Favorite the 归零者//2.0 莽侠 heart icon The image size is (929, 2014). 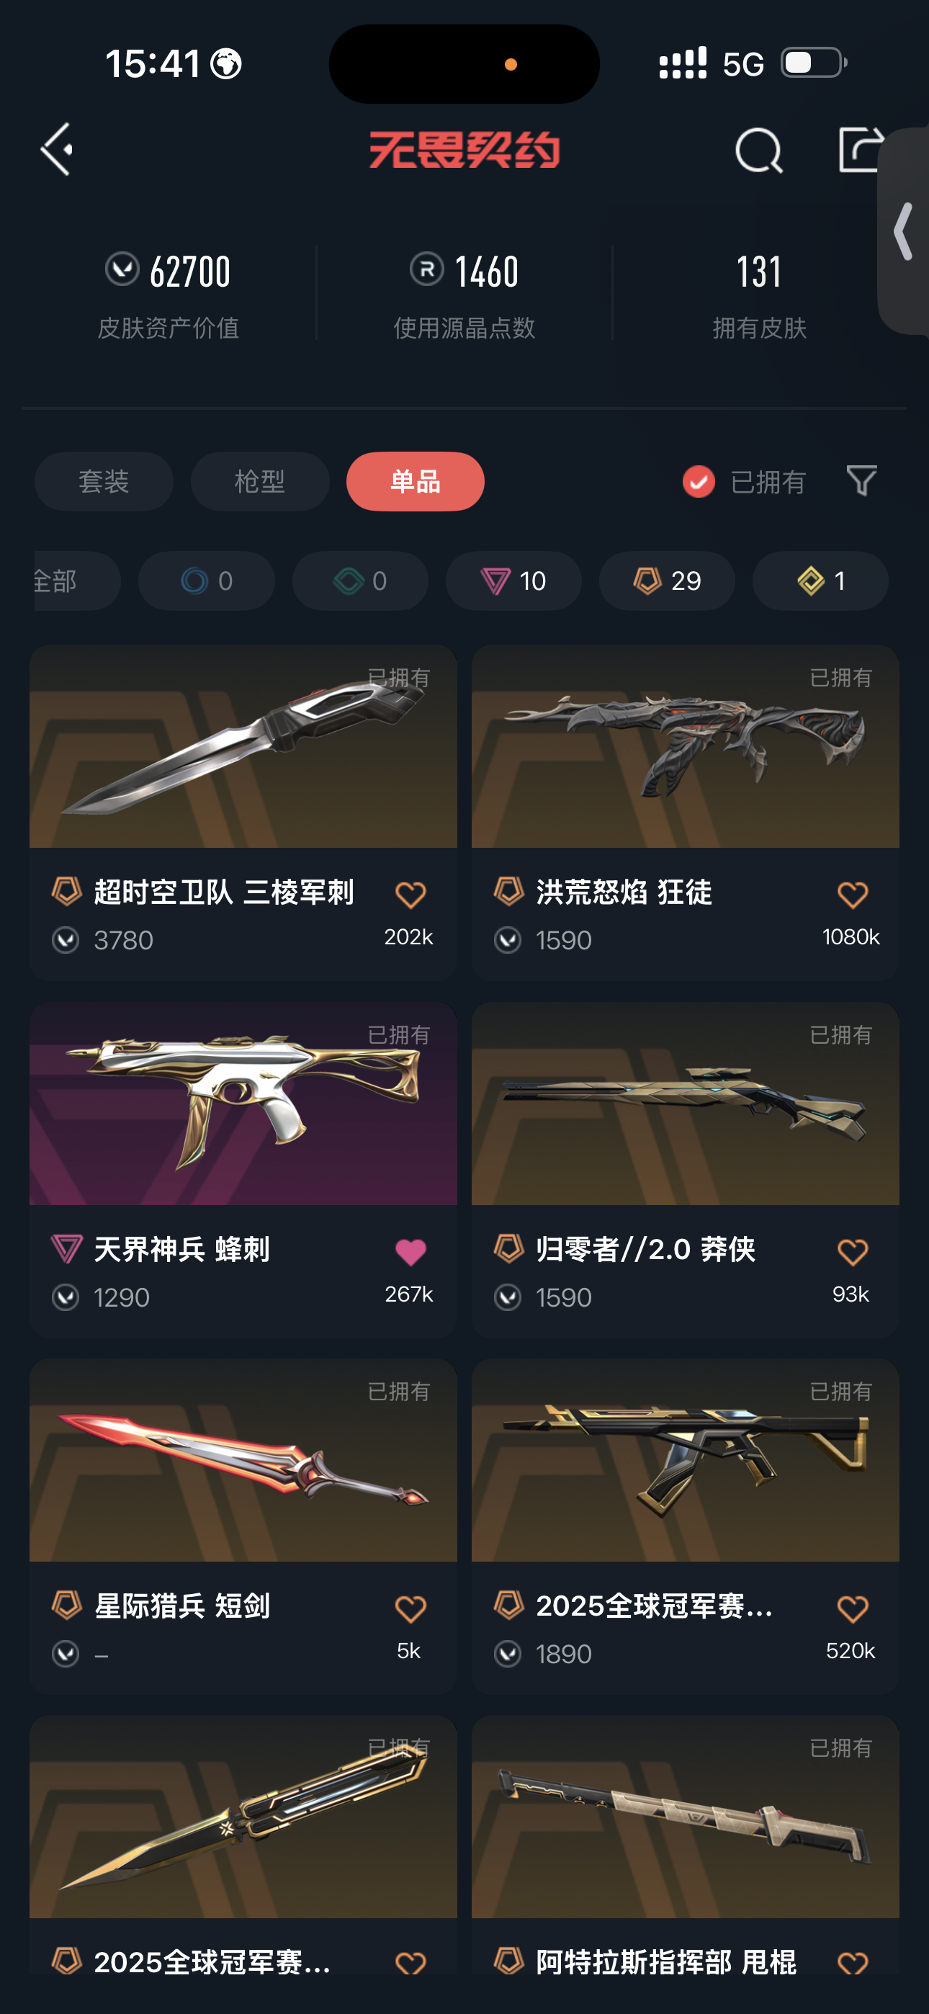click(853, 1252)
